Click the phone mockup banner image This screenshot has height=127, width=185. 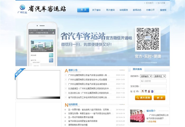(x=42, y=44)
